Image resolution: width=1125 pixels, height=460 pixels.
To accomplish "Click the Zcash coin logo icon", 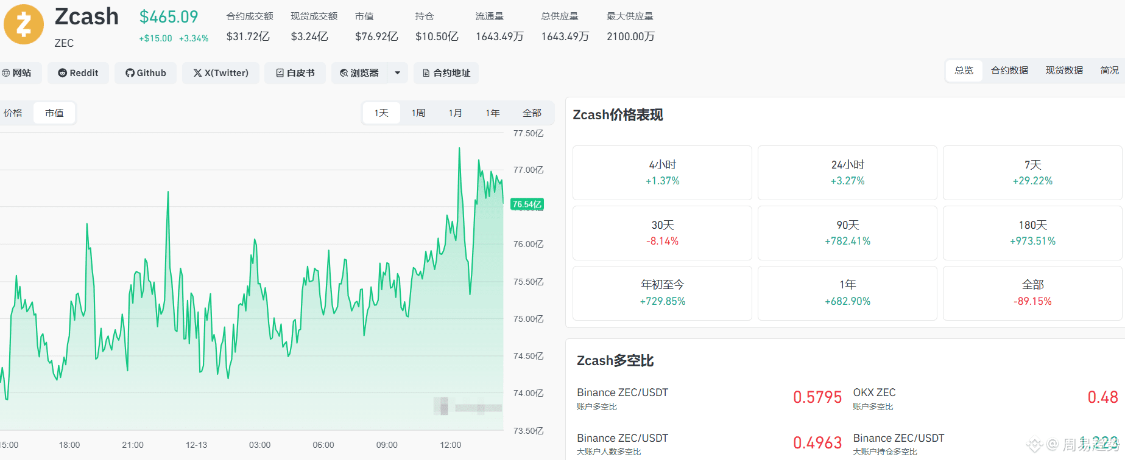I will pyautogui.click(x=24, y=25).
